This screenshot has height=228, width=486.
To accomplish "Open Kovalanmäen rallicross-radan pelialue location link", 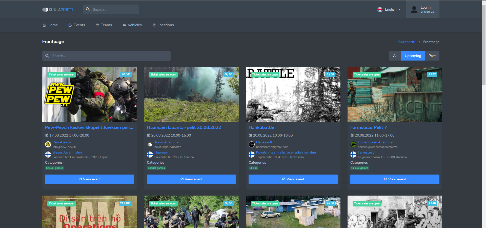I will tap(286, 152).
